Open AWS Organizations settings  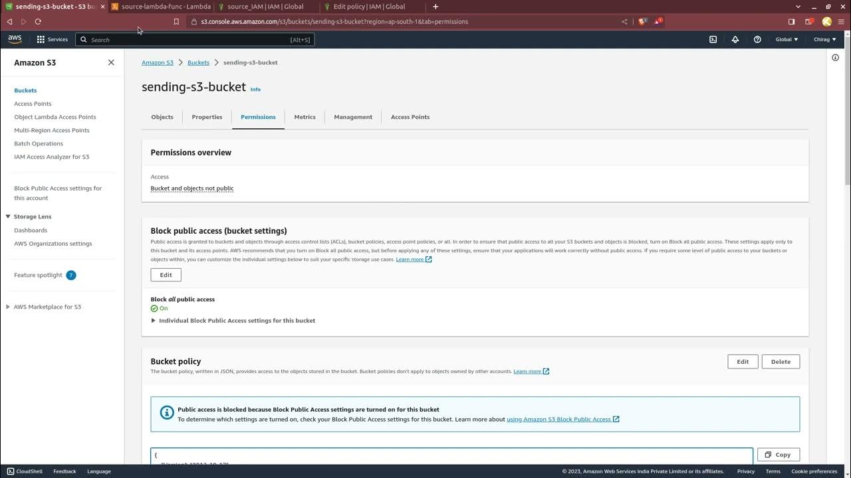[x=53, y=244]
